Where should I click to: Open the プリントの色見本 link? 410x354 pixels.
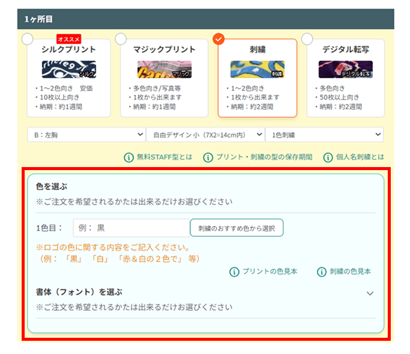coord(270,272)
